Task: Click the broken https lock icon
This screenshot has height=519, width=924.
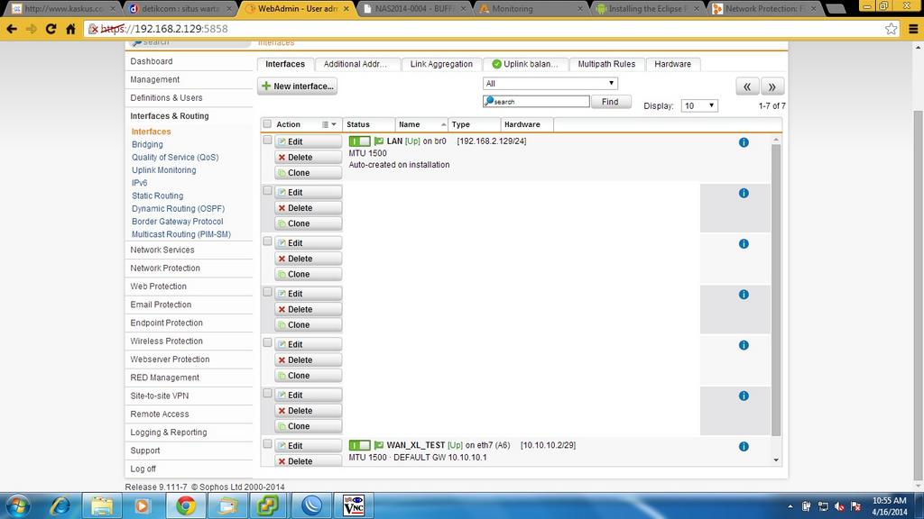Action: coord(93,29)
